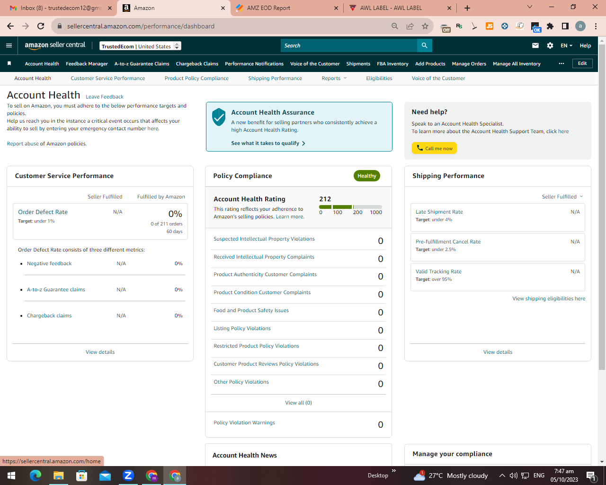Bookmark this page with the star icon
This screenshot has width=606, height=485.
425,26
